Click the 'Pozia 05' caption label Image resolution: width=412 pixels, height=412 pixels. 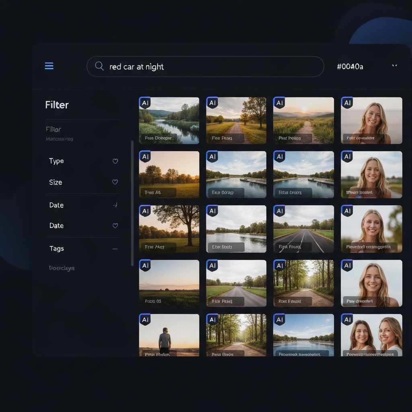tap(153, 301)
